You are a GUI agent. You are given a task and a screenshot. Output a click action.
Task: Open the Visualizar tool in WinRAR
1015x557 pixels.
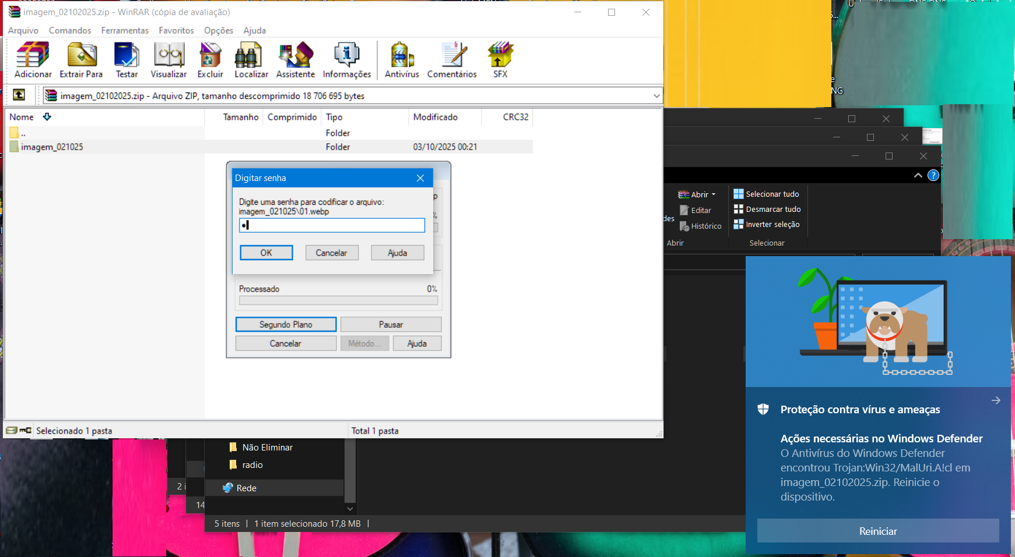pyautogui.click(x=168, y=60)
